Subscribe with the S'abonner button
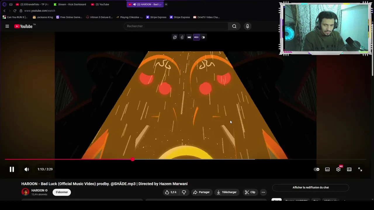The height and width of the screenshot is (210, 374). coord(62,192)
